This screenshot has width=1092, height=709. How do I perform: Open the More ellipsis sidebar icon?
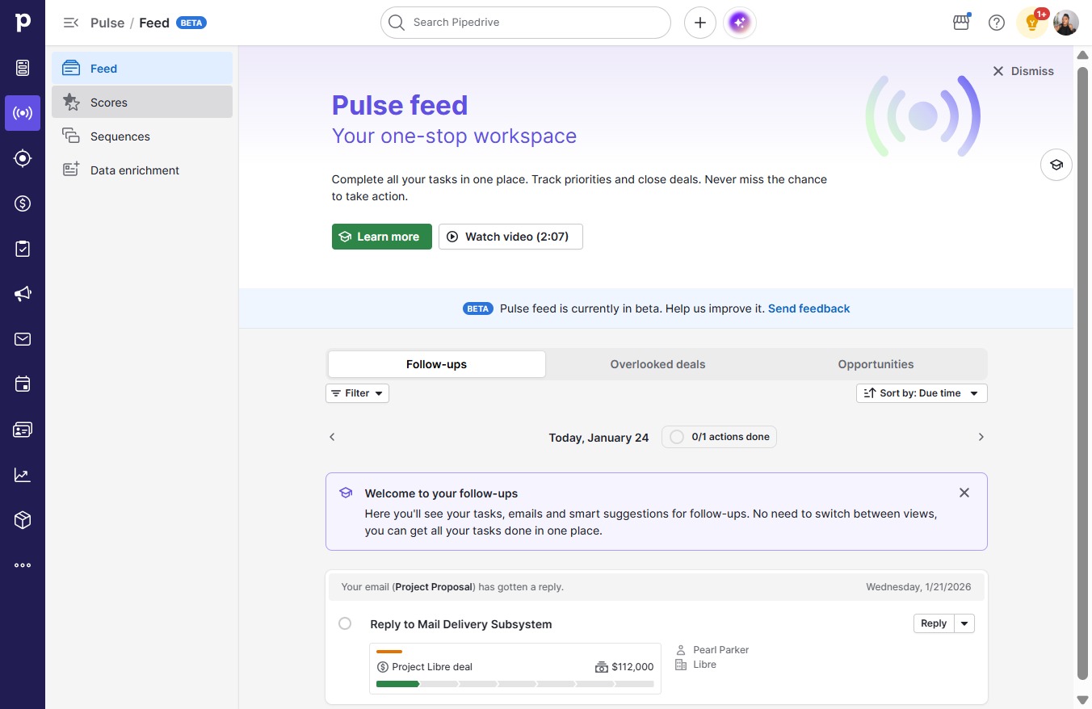(x=23, y=565)
